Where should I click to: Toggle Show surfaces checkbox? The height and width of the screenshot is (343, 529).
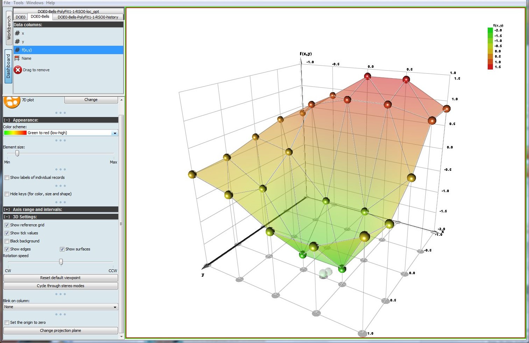click(x=62, y=249)
